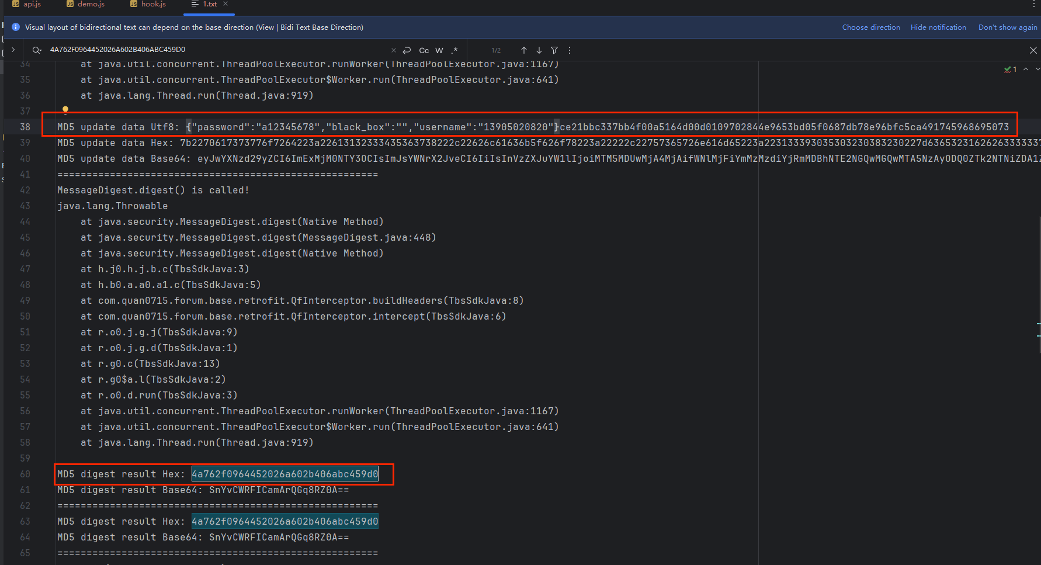The height and width of the screenshot is (565, 1041).
Task: Toggle the Whole Words (W) search option
Action: [x=439, y=50]
